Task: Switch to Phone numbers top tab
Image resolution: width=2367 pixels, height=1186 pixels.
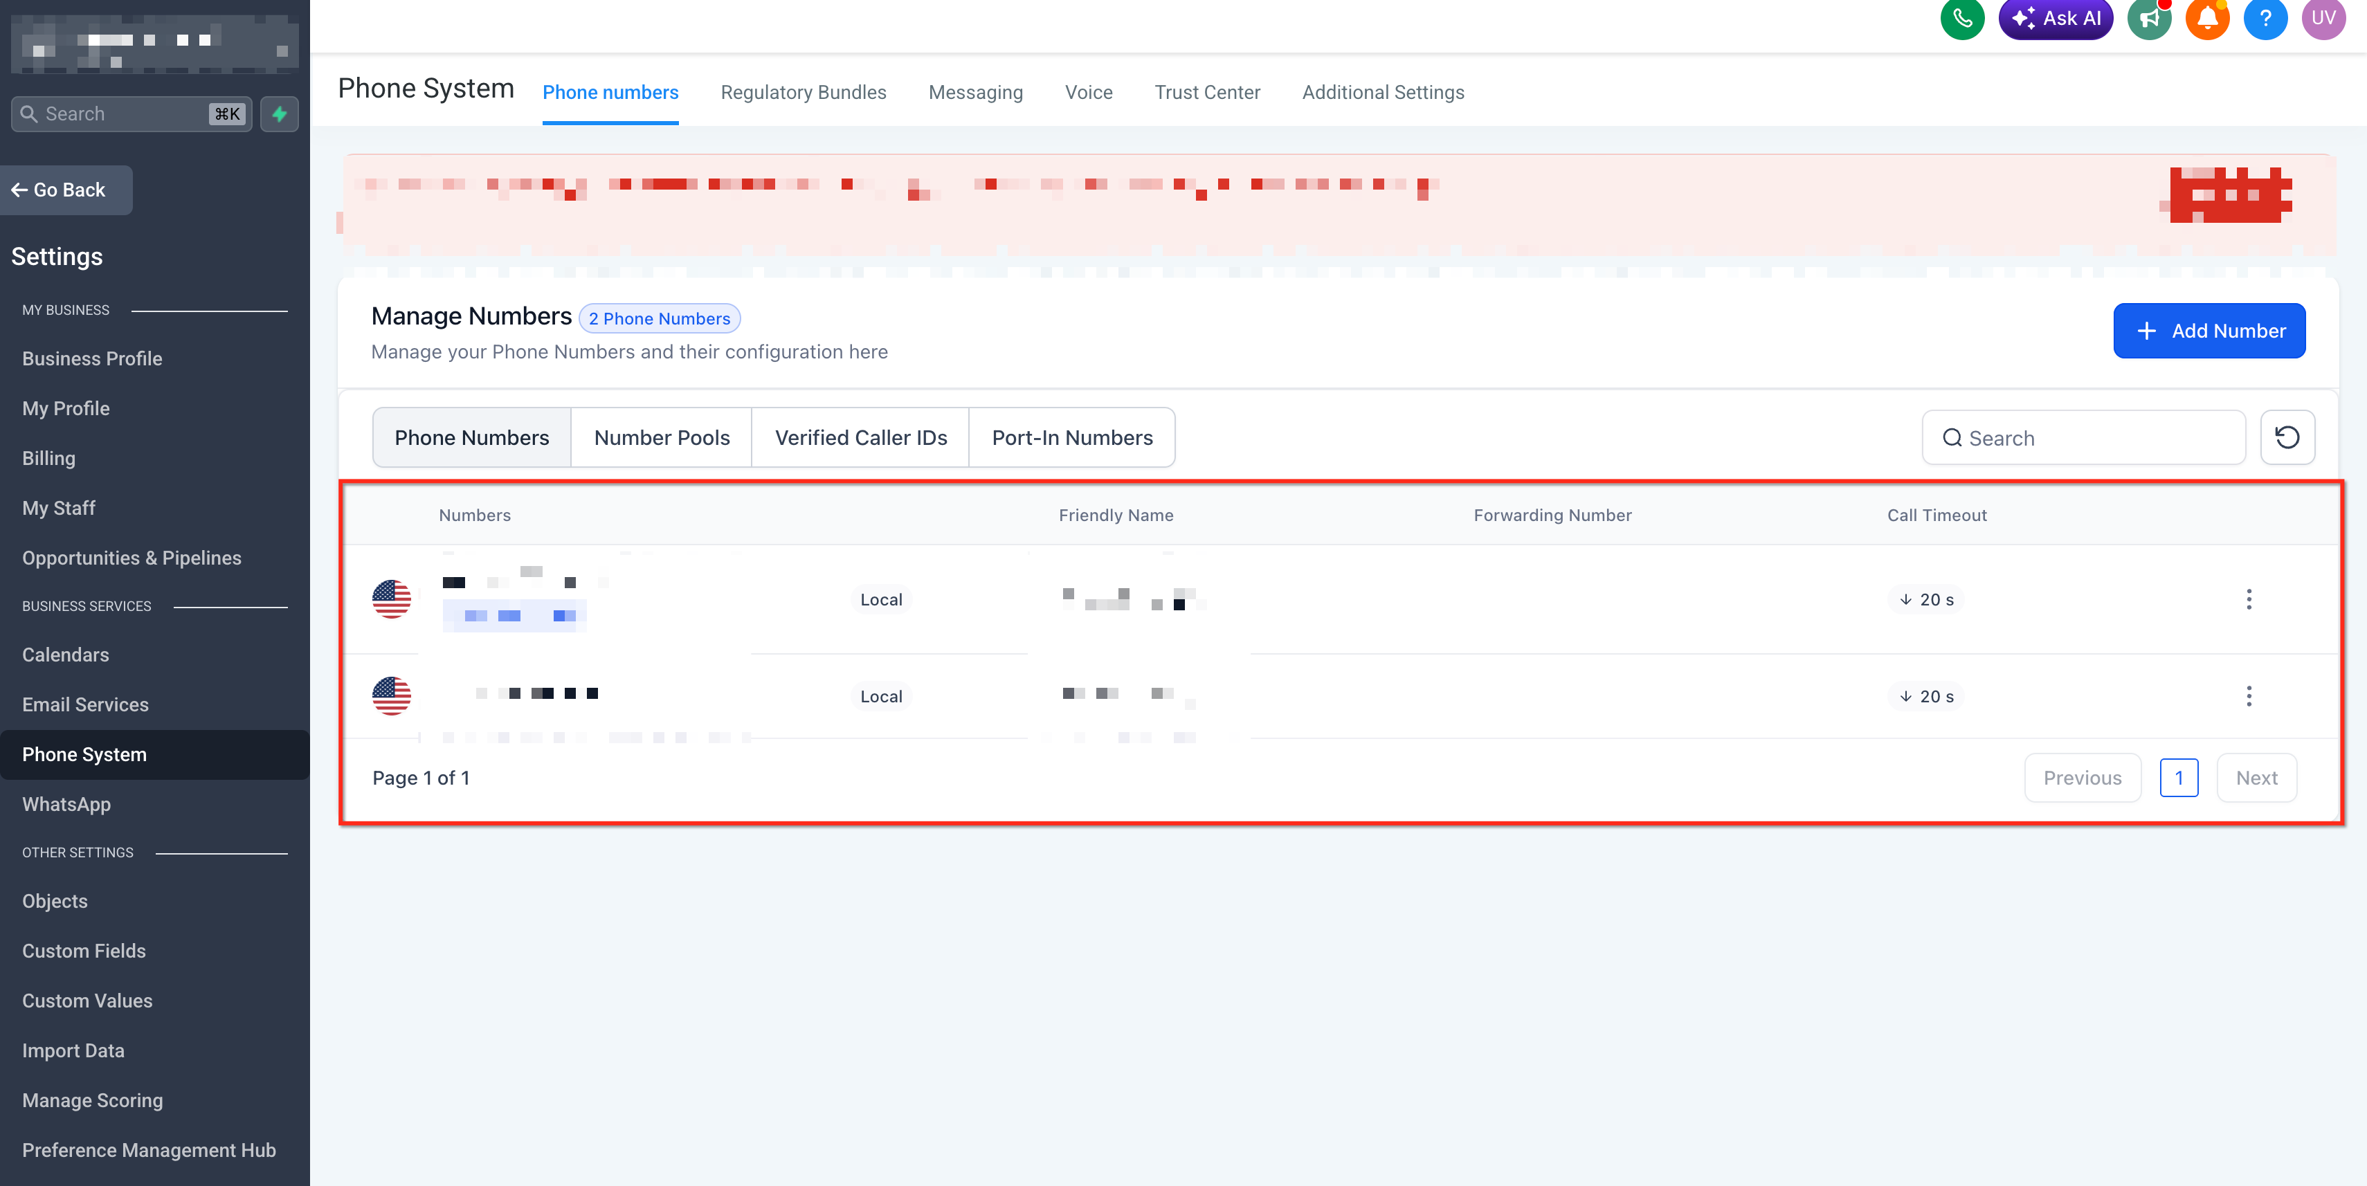Action: pyautogui.click(x=610, y=93)
